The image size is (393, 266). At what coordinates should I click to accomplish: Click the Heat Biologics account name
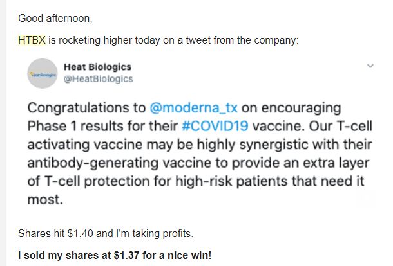pyautogui.click(x=97, y=67)
